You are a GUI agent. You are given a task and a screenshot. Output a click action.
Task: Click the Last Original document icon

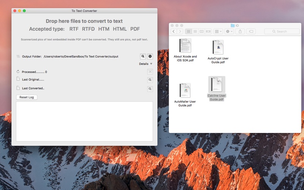coord(18,79)
